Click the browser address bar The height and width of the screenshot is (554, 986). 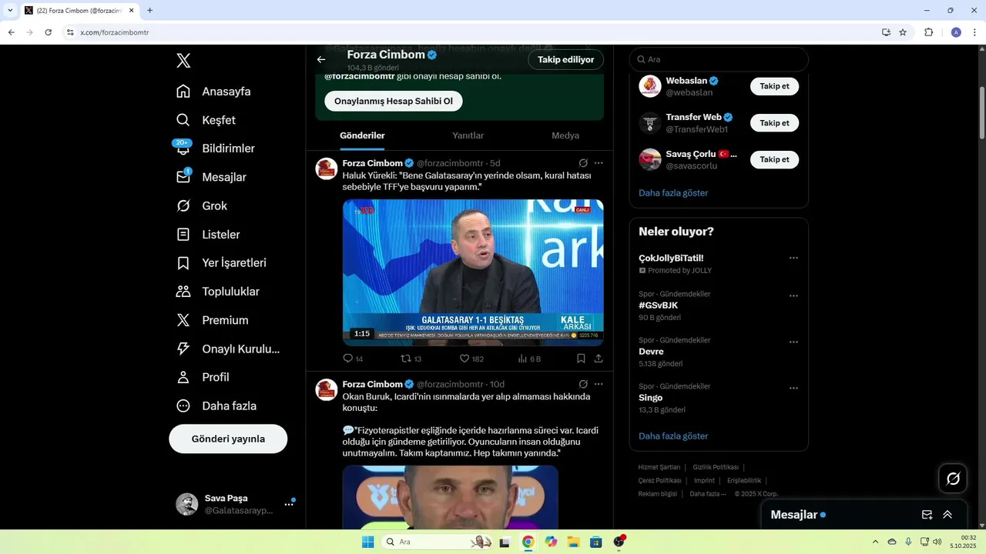[x=470, y=32]
